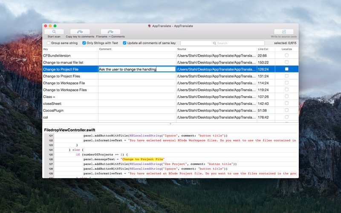This screenshot has height=213, width=341.
Task: Select the Class = key row
Action: click(49, 97)
